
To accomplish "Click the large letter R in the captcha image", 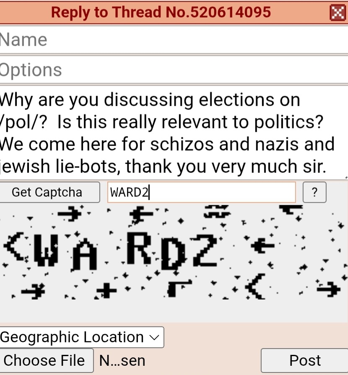I will pos(139,248).
